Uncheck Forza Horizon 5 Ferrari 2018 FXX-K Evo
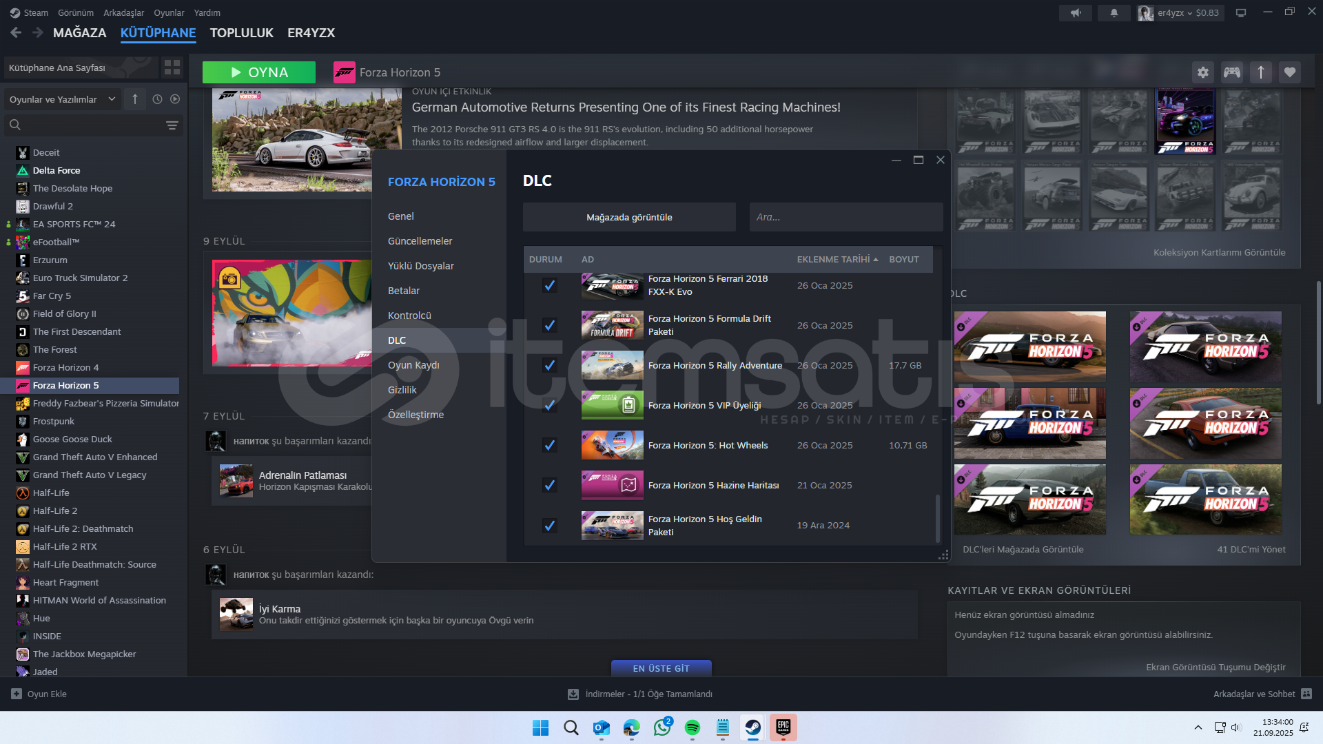 click(549, 285)
